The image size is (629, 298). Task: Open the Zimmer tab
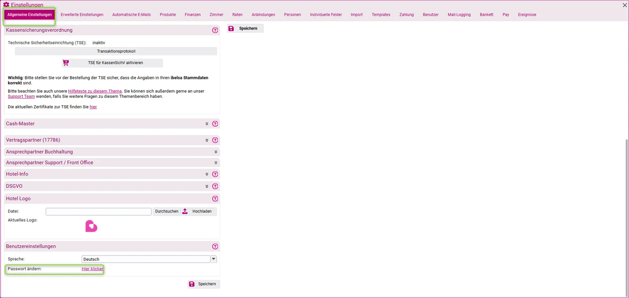(216, 15)
